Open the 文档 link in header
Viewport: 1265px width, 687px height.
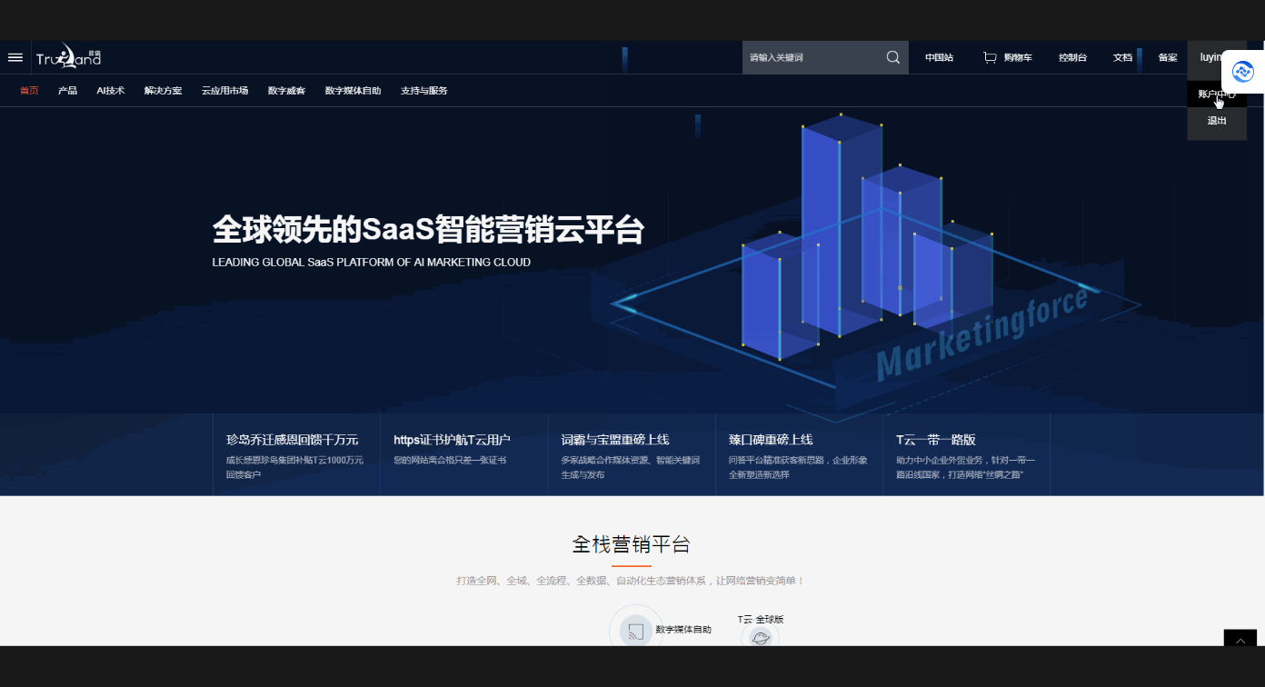click(x=1122, y=57)
